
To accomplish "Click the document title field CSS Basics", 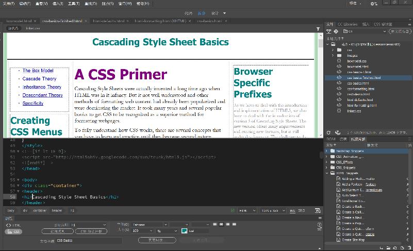I will pos(89,241).
